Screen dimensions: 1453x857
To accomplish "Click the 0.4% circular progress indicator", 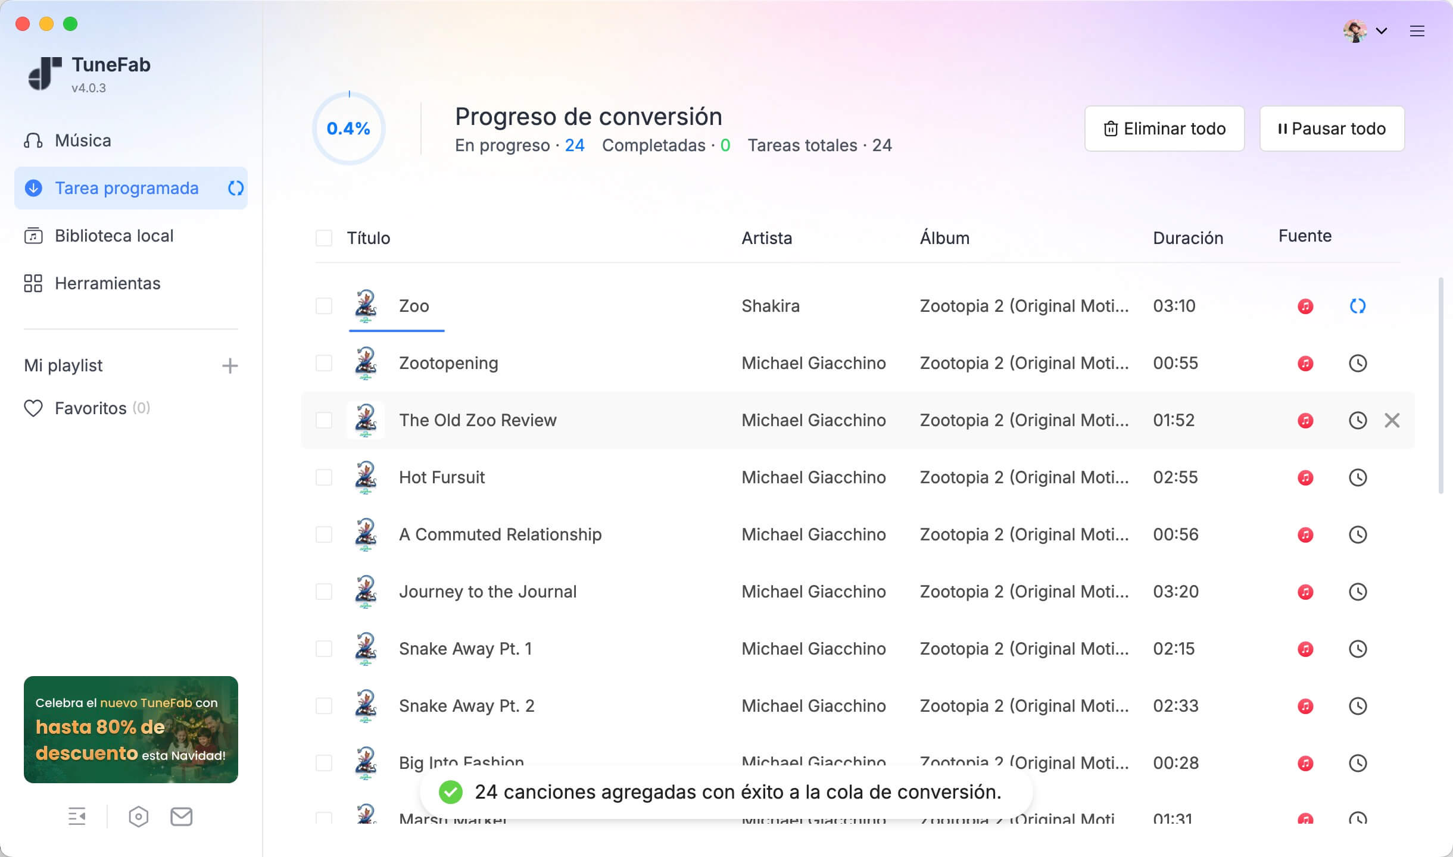I will (x=348, y=129).
